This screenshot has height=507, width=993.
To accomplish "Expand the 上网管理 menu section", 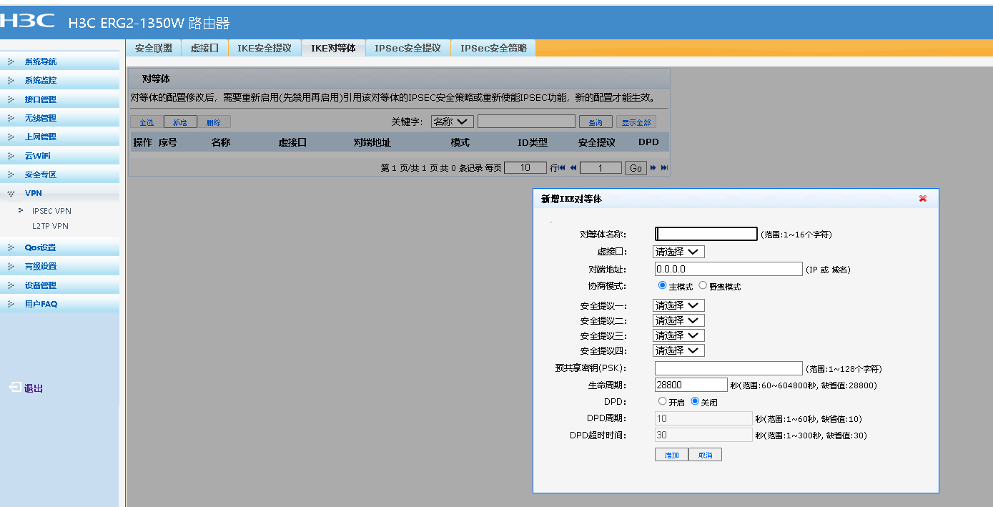I will [x=59, y=137].
